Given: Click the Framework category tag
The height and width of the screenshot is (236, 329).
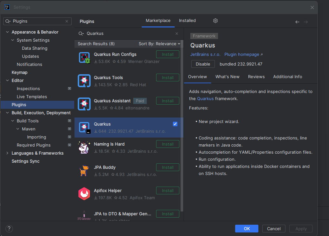Looking at the screenshot, I should (204, 36).
